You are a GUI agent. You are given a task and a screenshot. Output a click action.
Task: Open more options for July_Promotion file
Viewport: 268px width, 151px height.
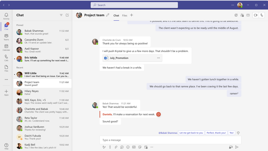click(158, 58)
